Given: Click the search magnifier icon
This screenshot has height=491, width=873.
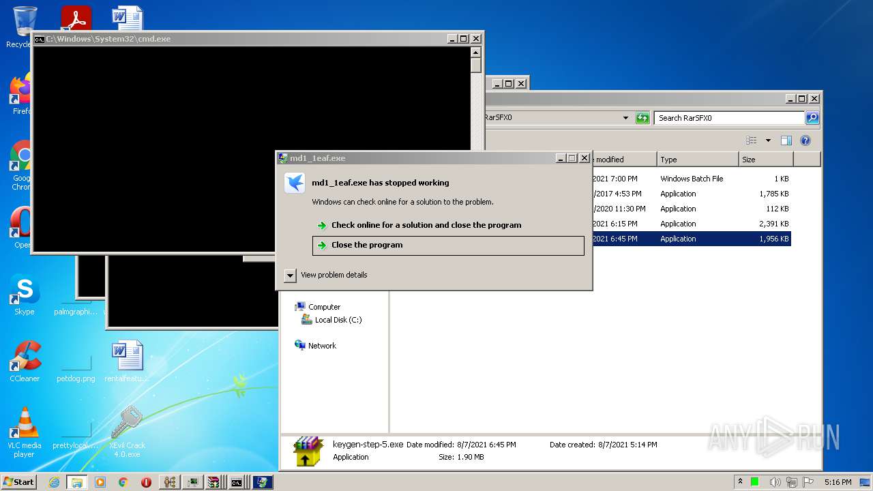Looking at the screenshot, I should [x=812, y=118].
